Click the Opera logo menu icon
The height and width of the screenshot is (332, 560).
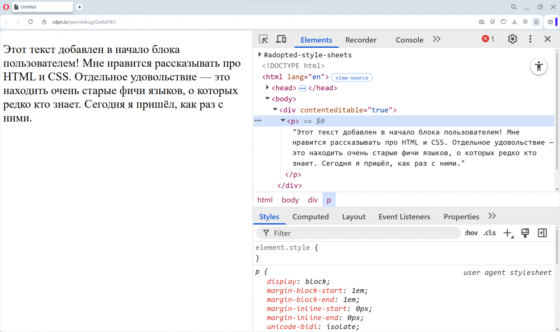point(6,7)
